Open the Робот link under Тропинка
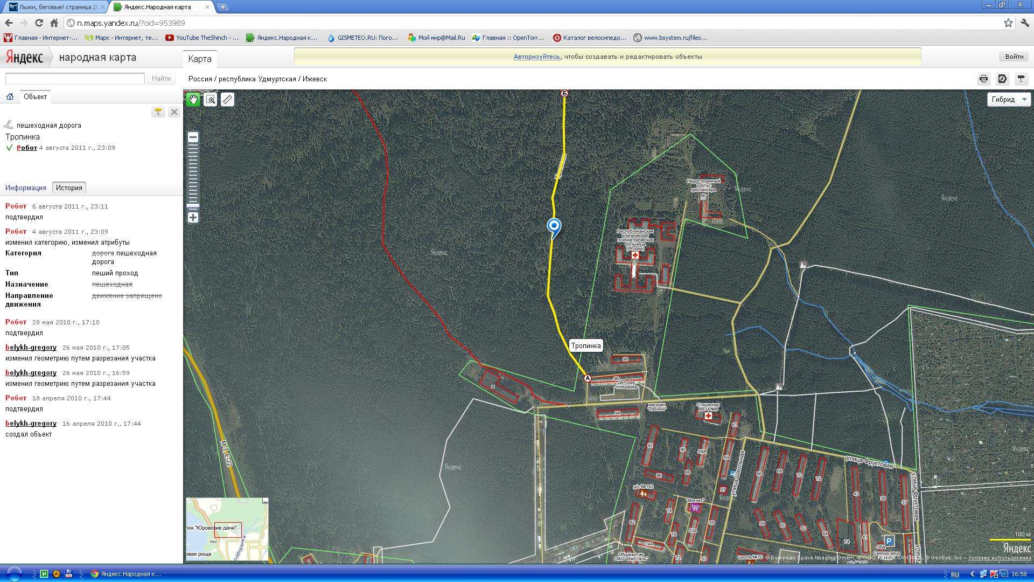 pyautogui.click(x=27, y=148)
